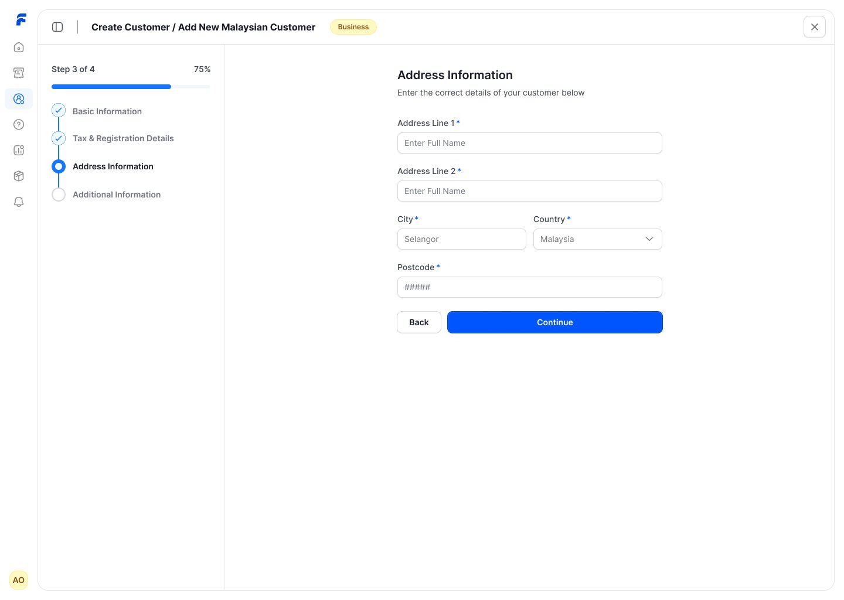Click the "Step 3 of 4" text
The image size is (844, 600).
click(x=73, y=69)
